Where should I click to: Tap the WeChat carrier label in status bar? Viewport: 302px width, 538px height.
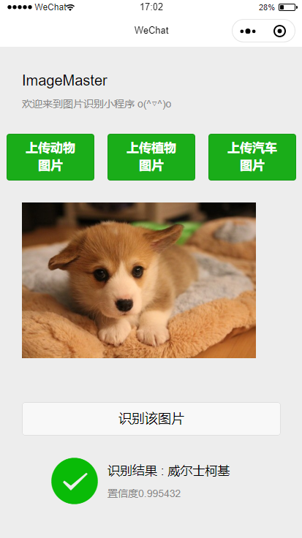(50, 7)
